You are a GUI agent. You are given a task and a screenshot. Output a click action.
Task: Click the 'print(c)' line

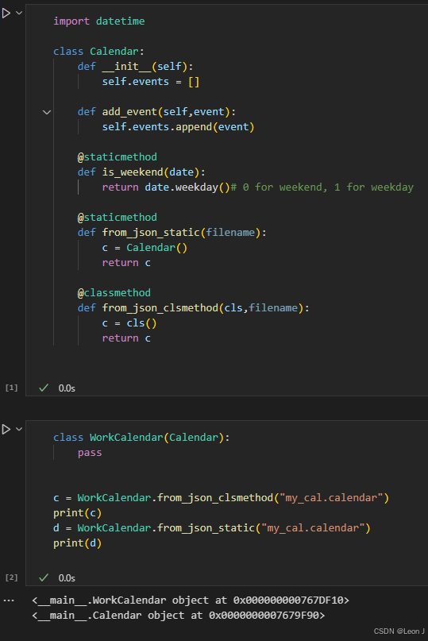pos(77,513)
